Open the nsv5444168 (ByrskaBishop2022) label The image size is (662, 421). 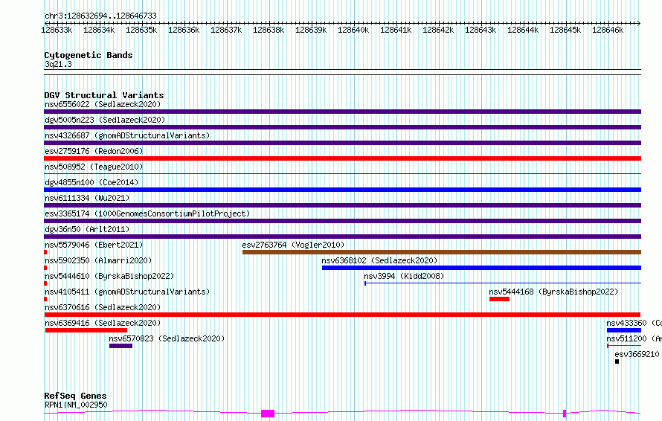[x=553, y=292]
